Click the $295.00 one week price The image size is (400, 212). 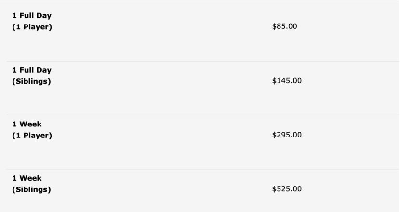coord(287,135)
